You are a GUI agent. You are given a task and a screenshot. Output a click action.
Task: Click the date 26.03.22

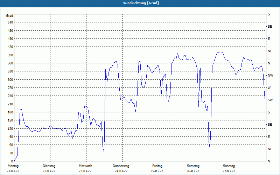click(193, 171)
